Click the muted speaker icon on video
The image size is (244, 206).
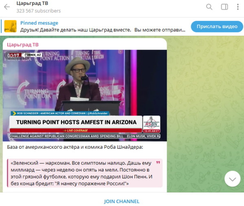point(23,55)
